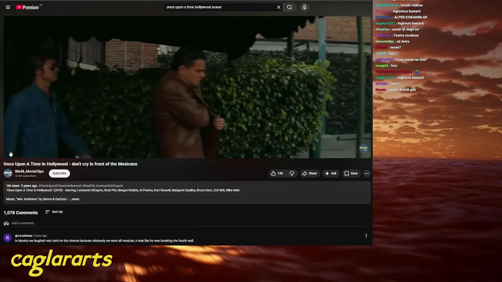Click chat username 1RADD
This screenshot has height=282, width=502.
[381, 53]
